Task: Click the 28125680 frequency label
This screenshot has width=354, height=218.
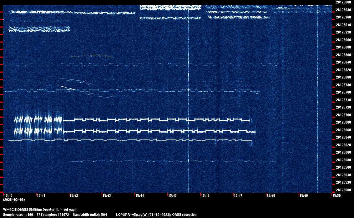Action: coord(343,122)
